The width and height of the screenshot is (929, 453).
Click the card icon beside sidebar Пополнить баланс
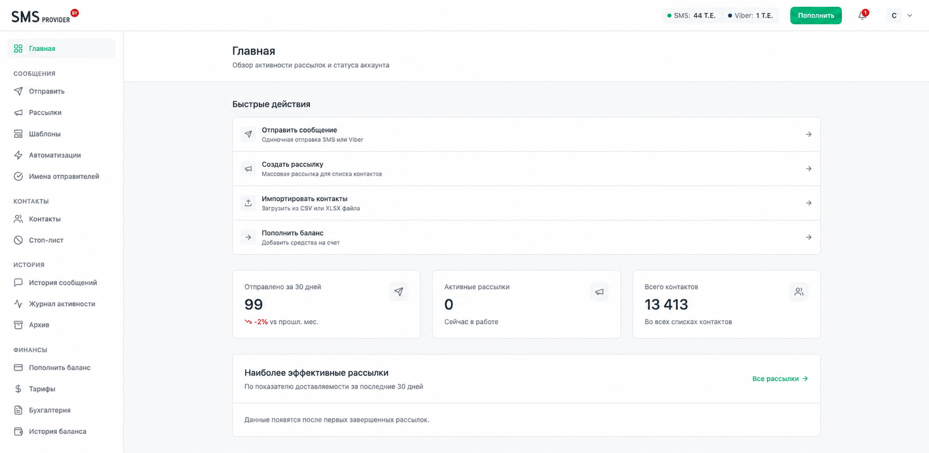19,368
